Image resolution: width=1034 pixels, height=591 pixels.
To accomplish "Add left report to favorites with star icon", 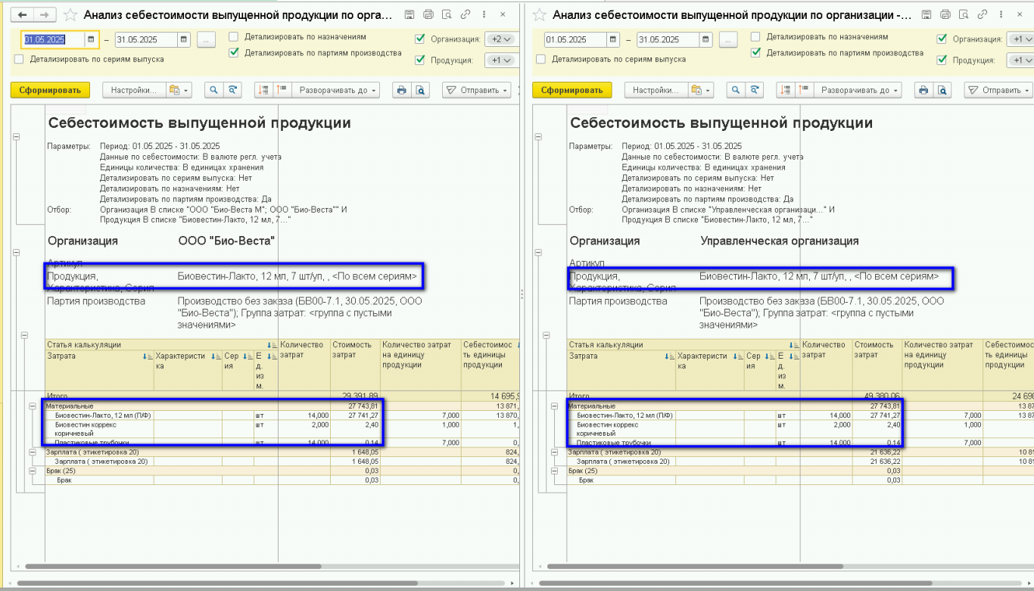I will [70, 15].
